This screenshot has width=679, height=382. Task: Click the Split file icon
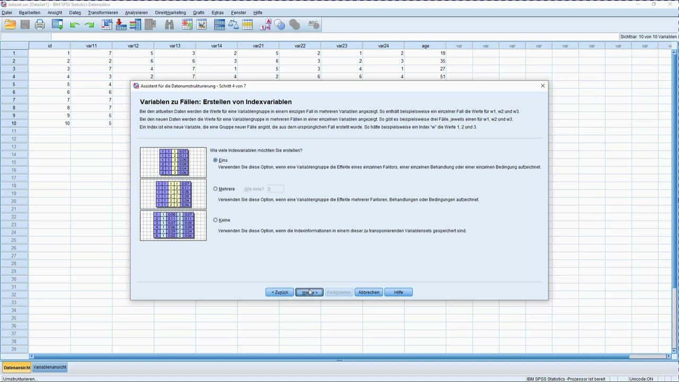coord(219,24)
